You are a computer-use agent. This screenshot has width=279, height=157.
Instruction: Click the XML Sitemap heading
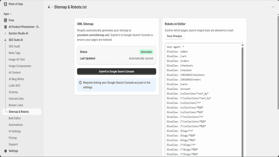pyautogui.click(x=85, y=24)
